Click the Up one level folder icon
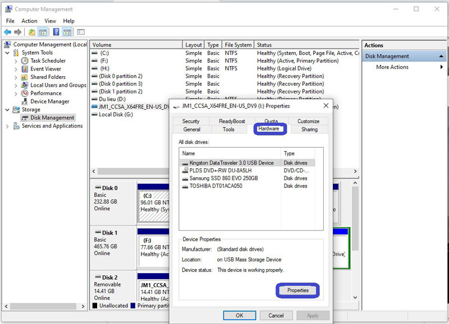This screenshot has height=324, width=449. coord(32,32)
